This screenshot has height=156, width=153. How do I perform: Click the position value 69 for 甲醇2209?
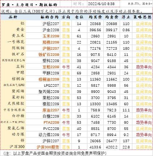tap(79, 73)
